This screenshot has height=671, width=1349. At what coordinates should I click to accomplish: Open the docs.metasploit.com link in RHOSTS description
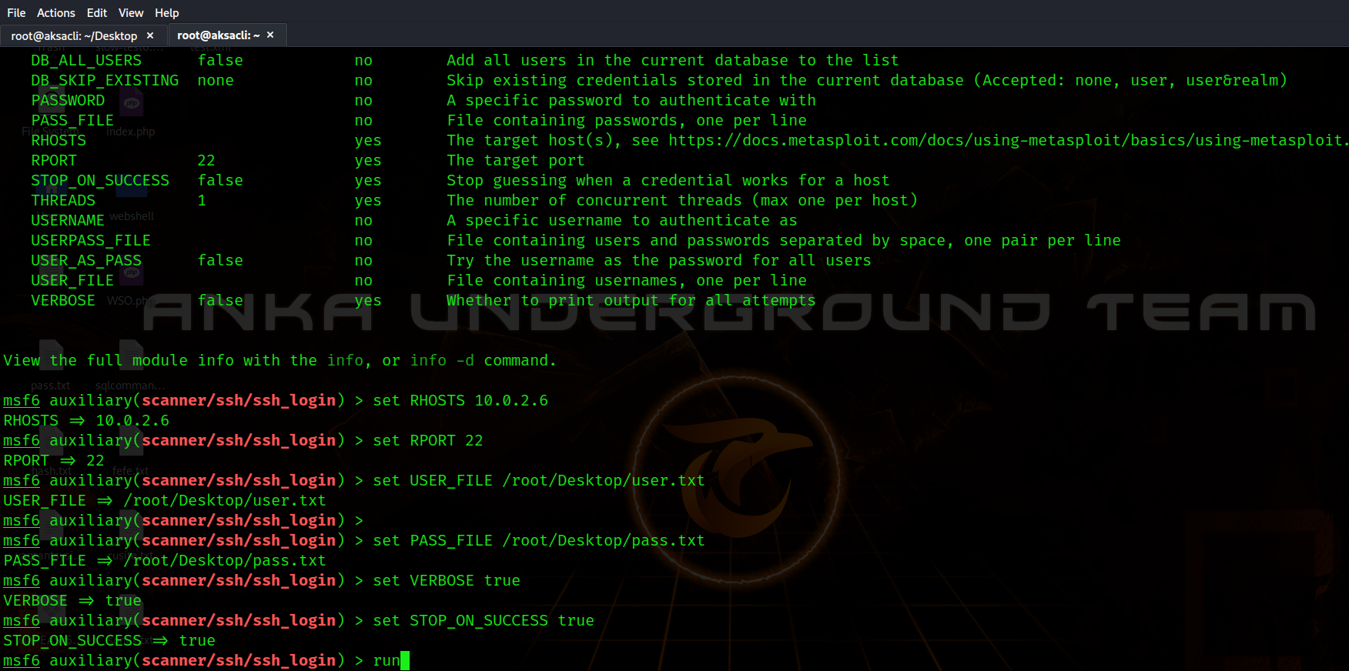point(1008,140)
